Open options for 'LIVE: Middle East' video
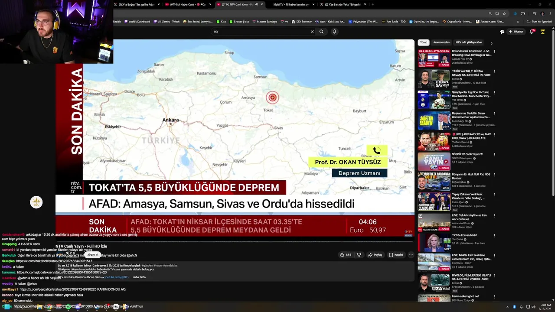Image resolution: width=555 pixels, height=312 pixels. [494, 256]
